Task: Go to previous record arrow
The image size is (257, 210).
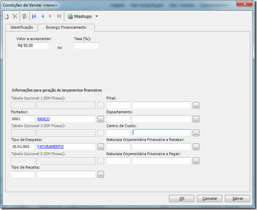Action: click(43, 16)
